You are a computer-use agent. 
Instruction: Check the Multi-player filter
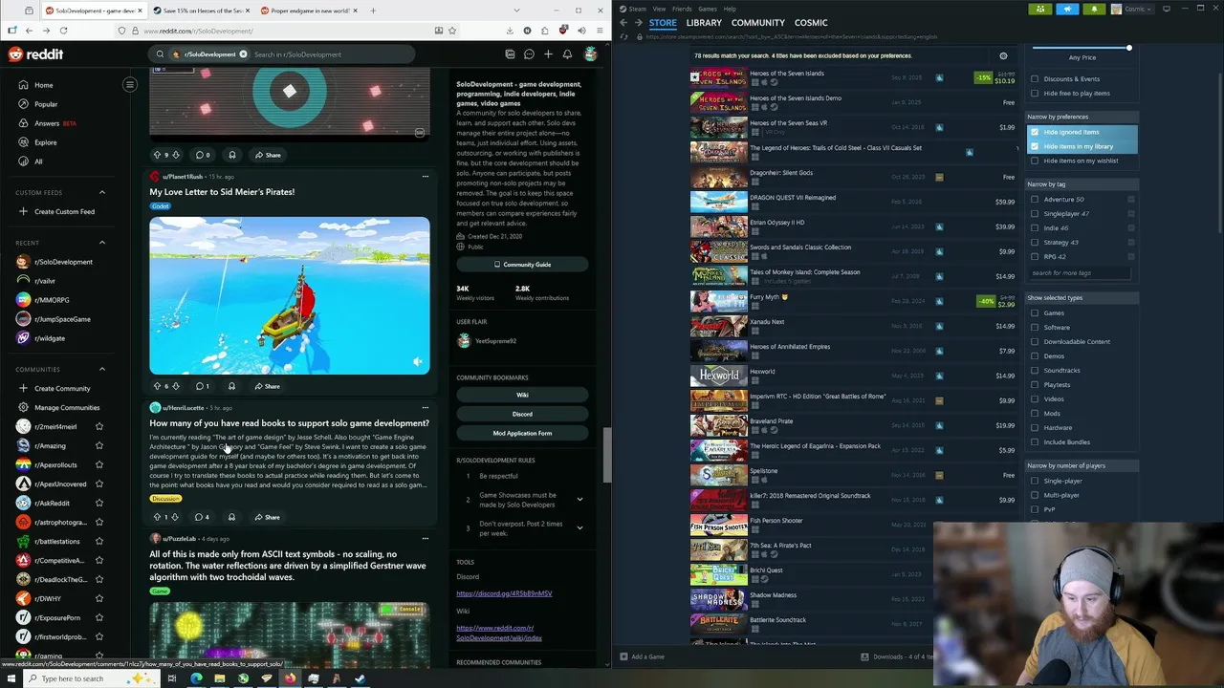click(x=1035, y=495)
